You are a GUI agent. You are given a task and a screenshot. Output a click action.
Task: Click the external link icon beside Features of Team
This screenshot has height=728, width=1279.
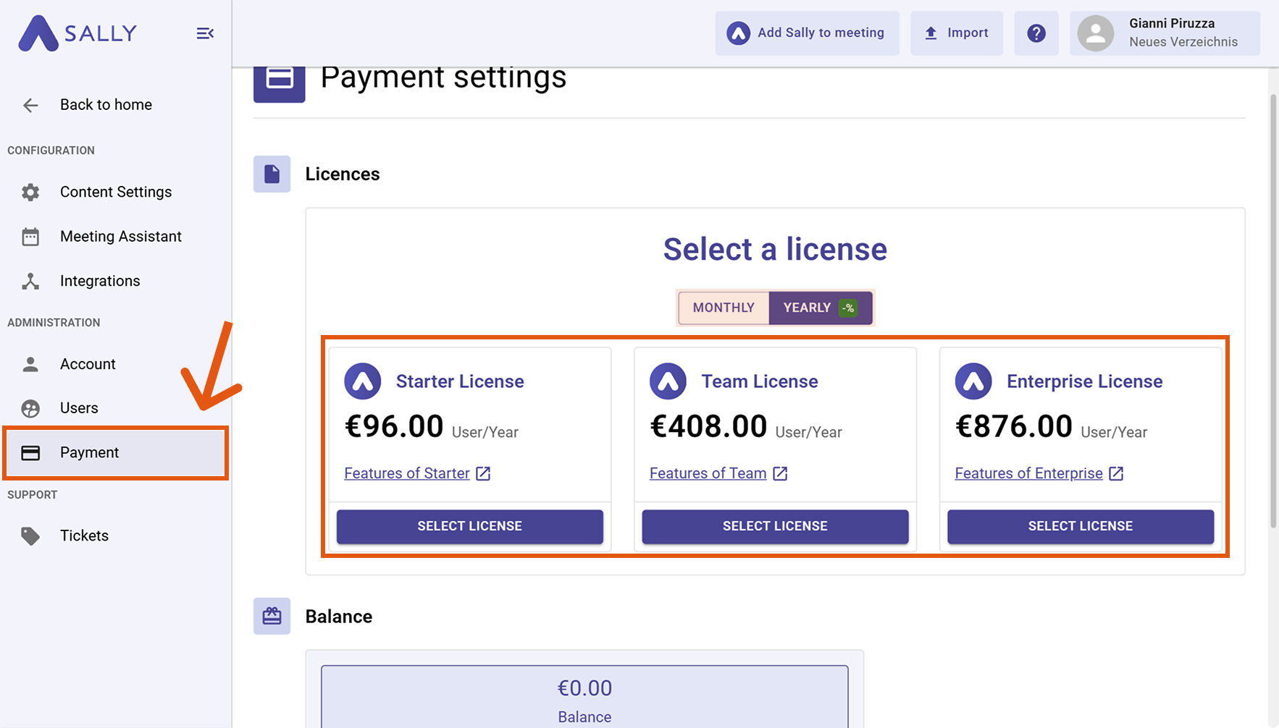tap(780, 473)
